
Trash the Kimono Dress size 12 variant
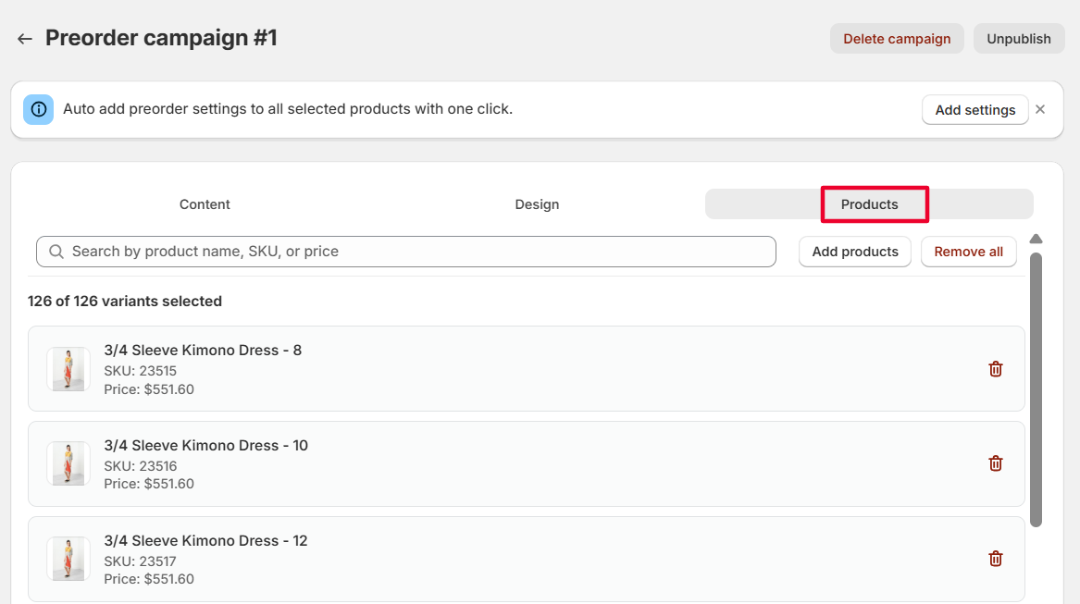(x=996, y=559)
